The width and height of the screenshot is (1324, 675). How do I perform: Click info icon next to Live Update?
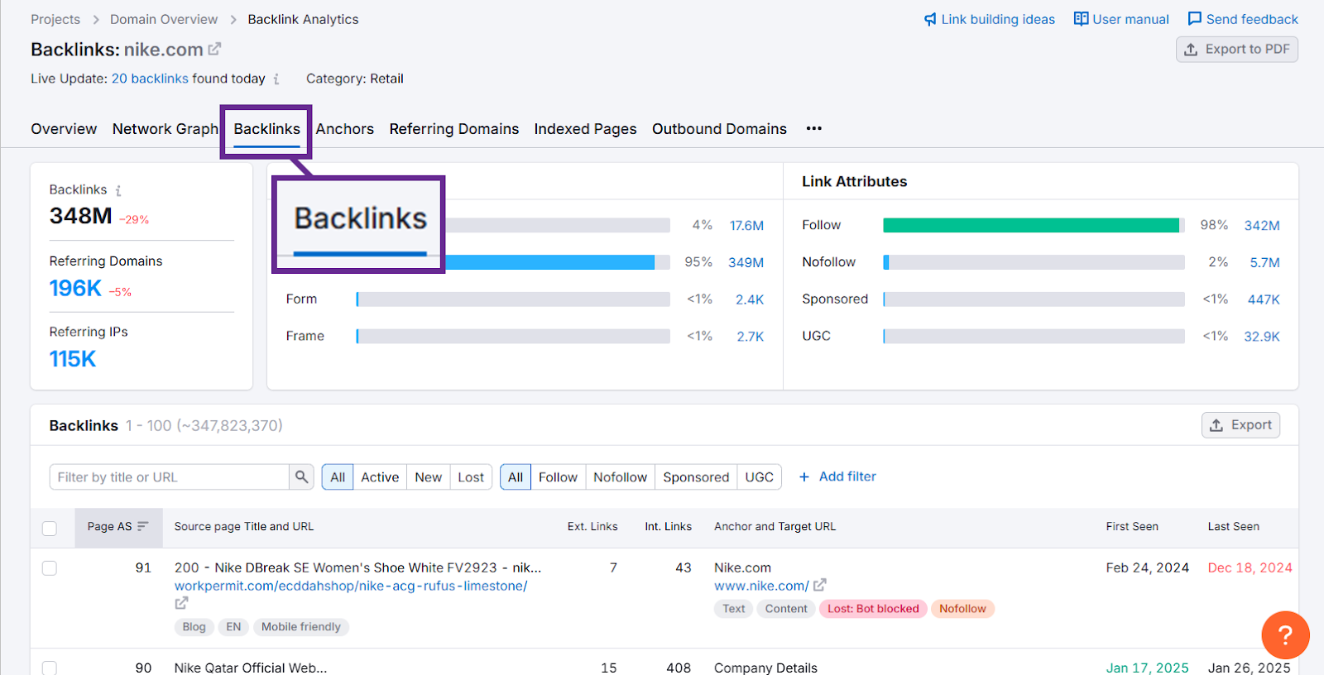pos(276,79)
